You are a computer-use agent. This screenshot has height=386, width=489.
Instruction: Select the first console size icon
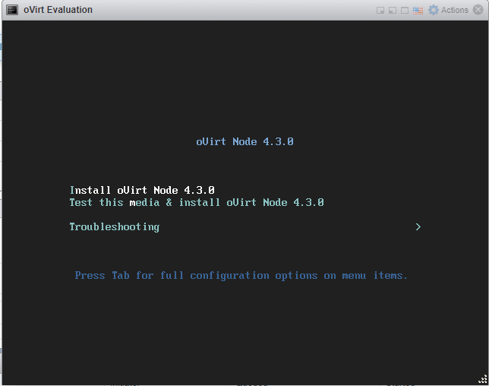coord(380,11)
